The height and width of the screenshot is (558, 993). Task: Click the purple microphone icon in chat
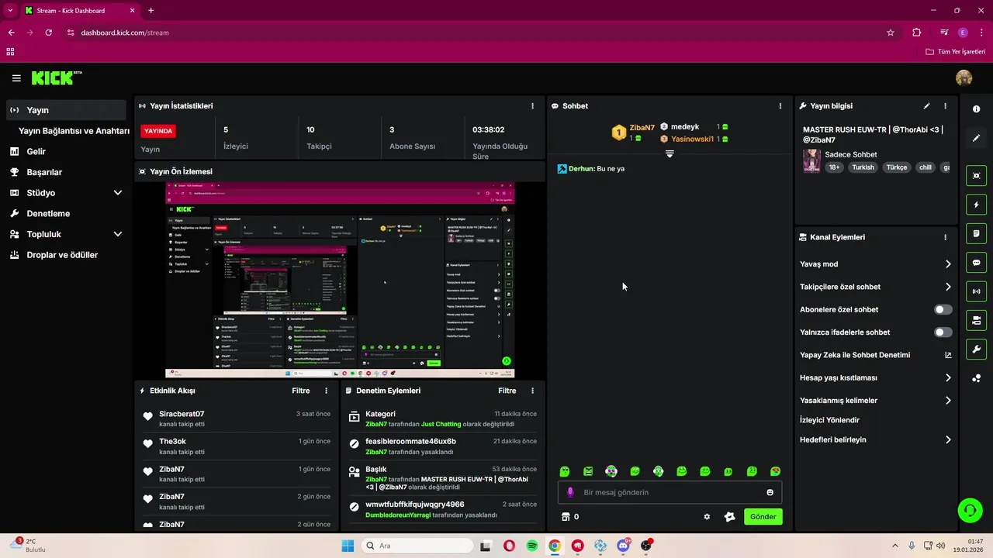pyautogui.click(x=570, y=492)
